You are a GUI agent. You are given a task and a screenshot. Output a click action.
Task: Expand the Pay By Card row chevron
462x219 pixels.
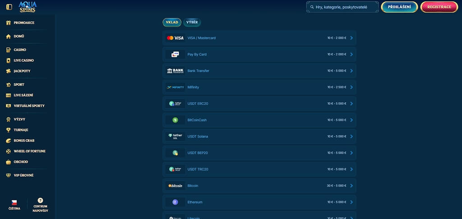[x=351, y=55]
